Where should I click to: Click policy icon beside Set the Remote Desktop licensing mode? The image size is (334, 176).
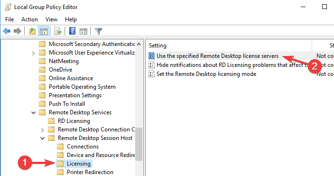click(x=151, y=74)
